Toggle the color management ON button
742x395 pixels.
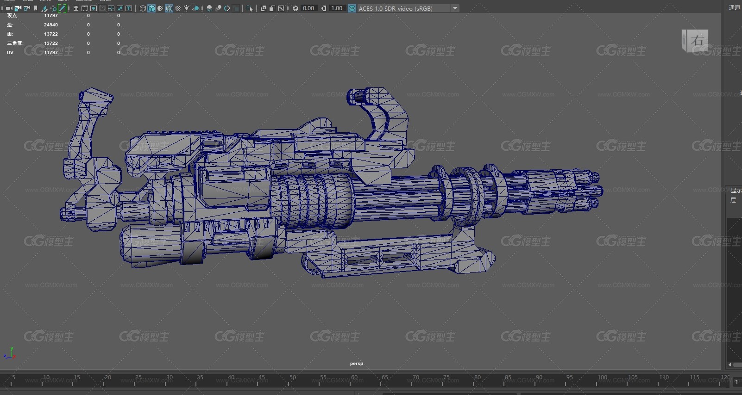pos(352,8)
